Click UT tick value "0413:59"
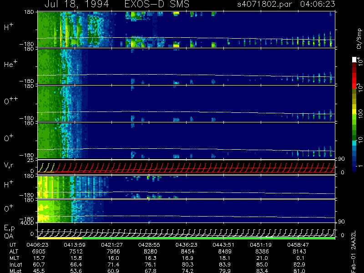Viewport: 364px width, 273px height. (75, 245)
